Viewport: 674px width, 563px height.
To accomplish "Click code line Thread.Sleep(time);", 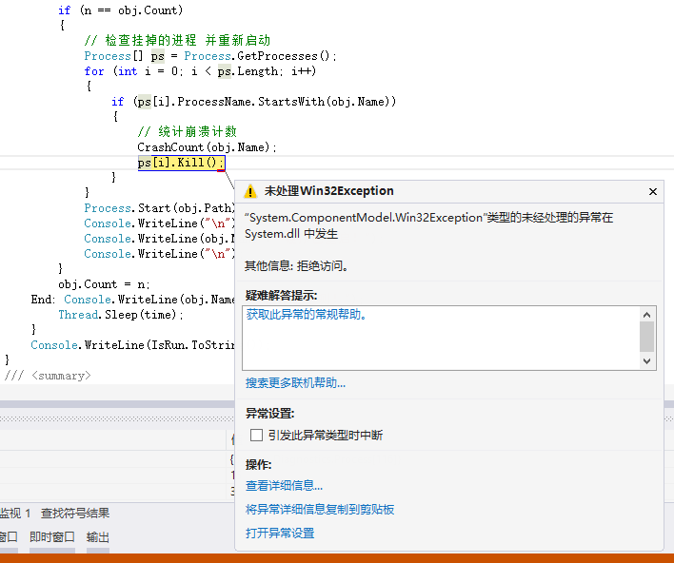I will [x=121, y=315].
